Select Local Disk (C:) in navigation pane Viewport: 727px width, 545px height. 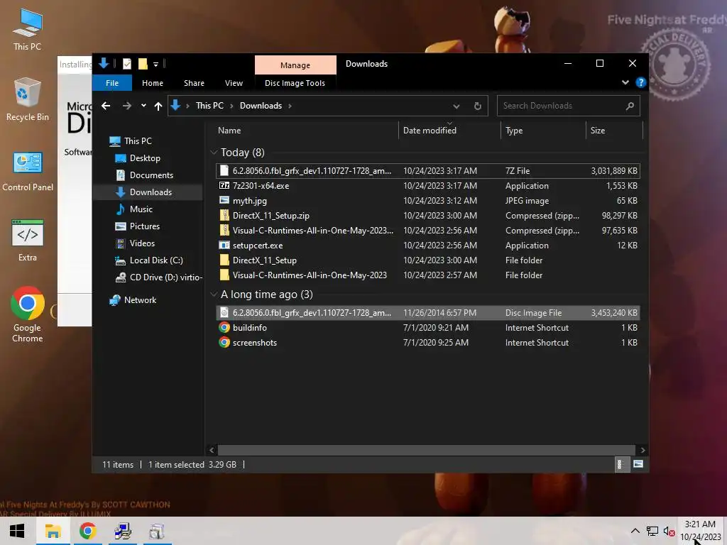(156, 260)
